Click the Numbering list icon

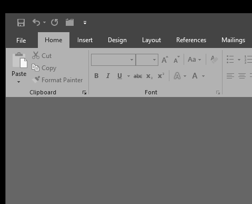coord(248,60)
